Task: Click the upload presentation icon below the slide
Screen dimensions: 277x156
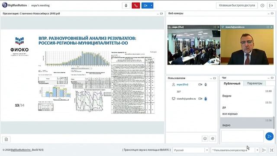Action: tap(6, 140)
